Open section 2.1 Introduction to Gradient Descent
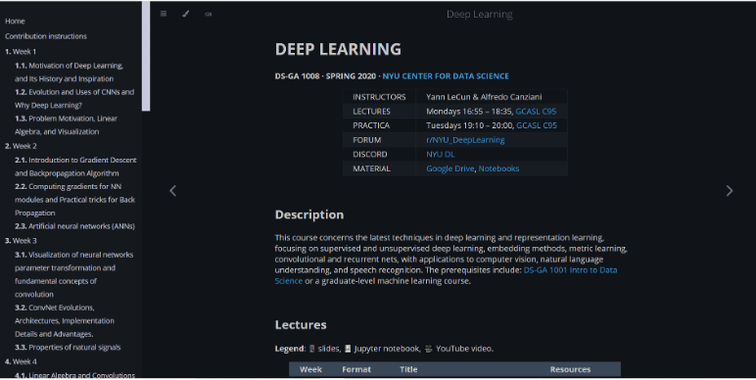756x380 pixels. [75, 166]
